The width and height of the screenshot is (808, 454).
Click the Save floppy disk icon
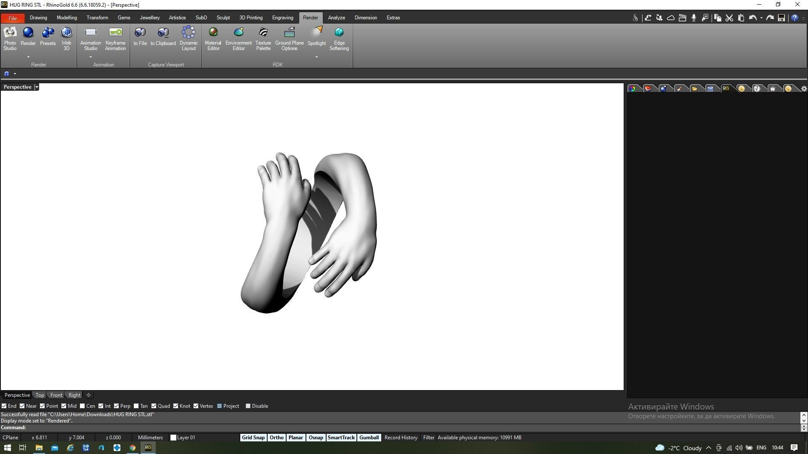[781, 18]
